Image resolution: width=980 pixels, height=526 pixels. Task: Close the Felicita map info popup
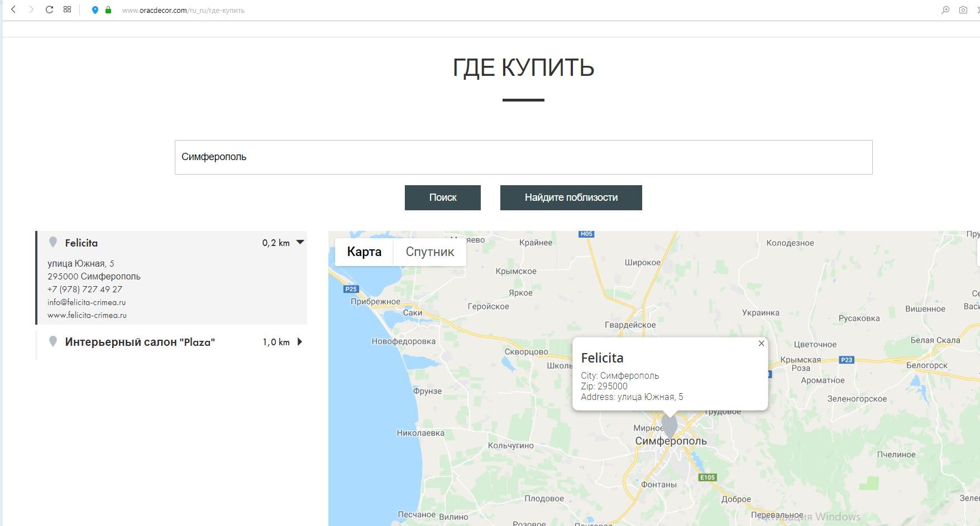click(761, 344)
